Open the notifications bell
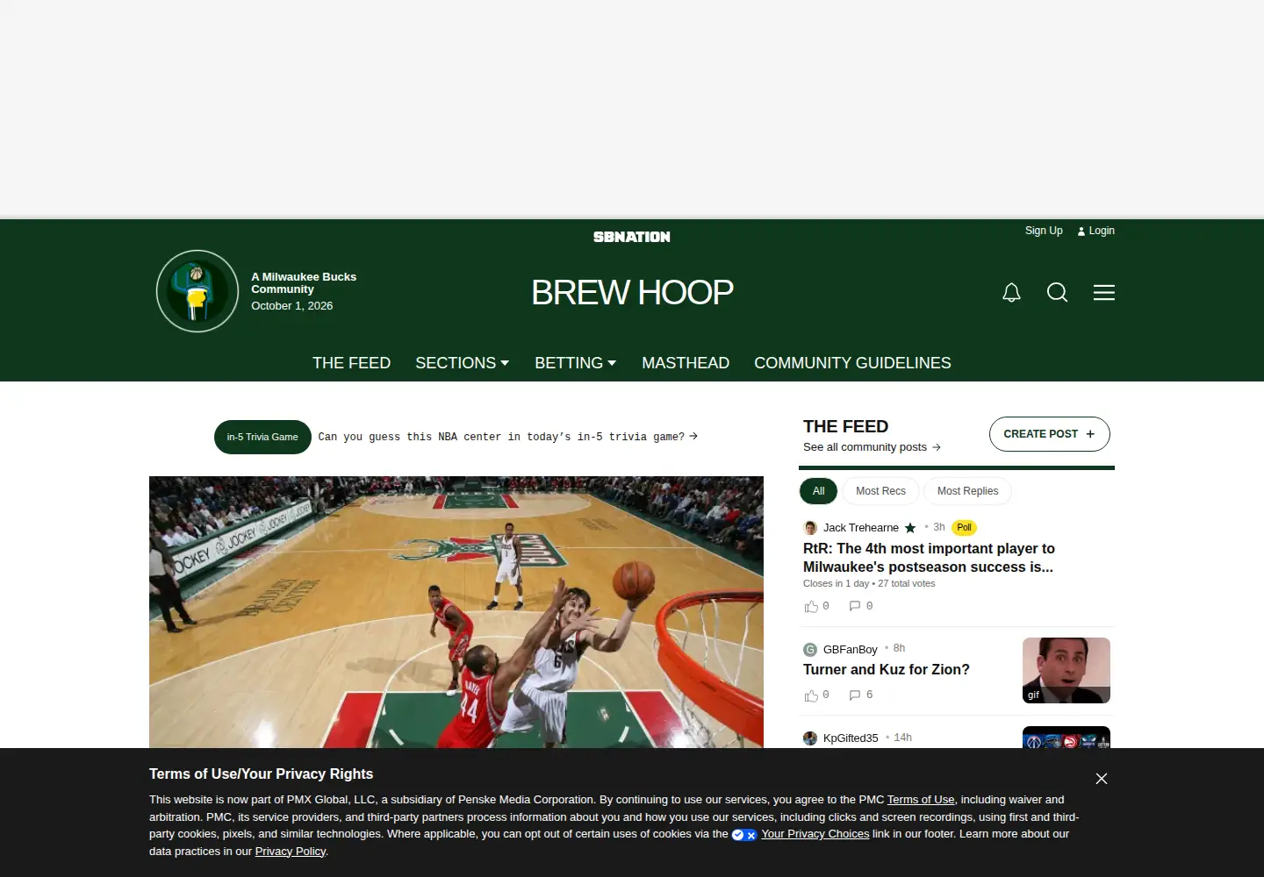Viewport: 1264px width, 877px height. 1011,292
